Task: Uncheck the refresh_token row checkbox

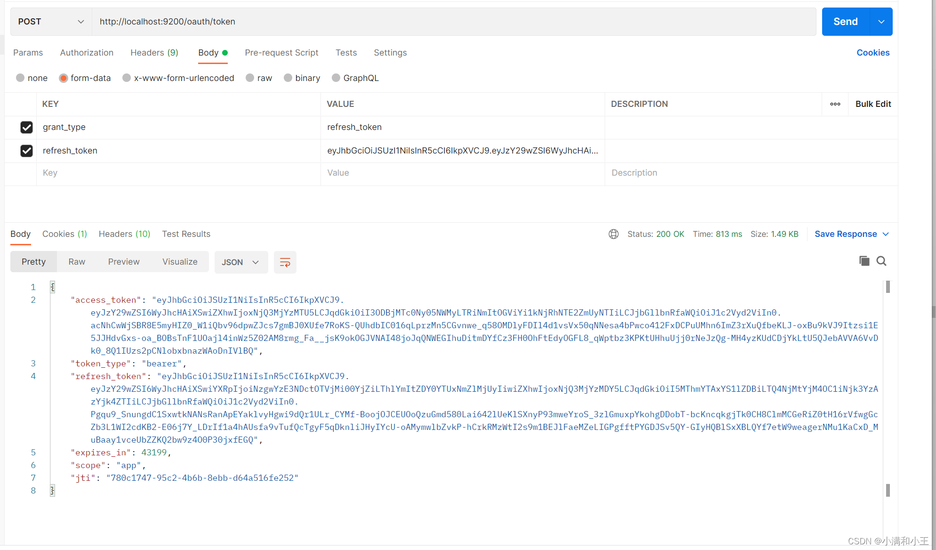Action: (x=26, y=151)
